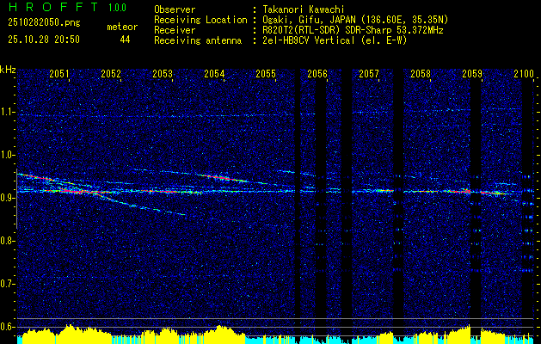Click the 2053 time marker
The image size is (541, 344).
click(163, 73)
